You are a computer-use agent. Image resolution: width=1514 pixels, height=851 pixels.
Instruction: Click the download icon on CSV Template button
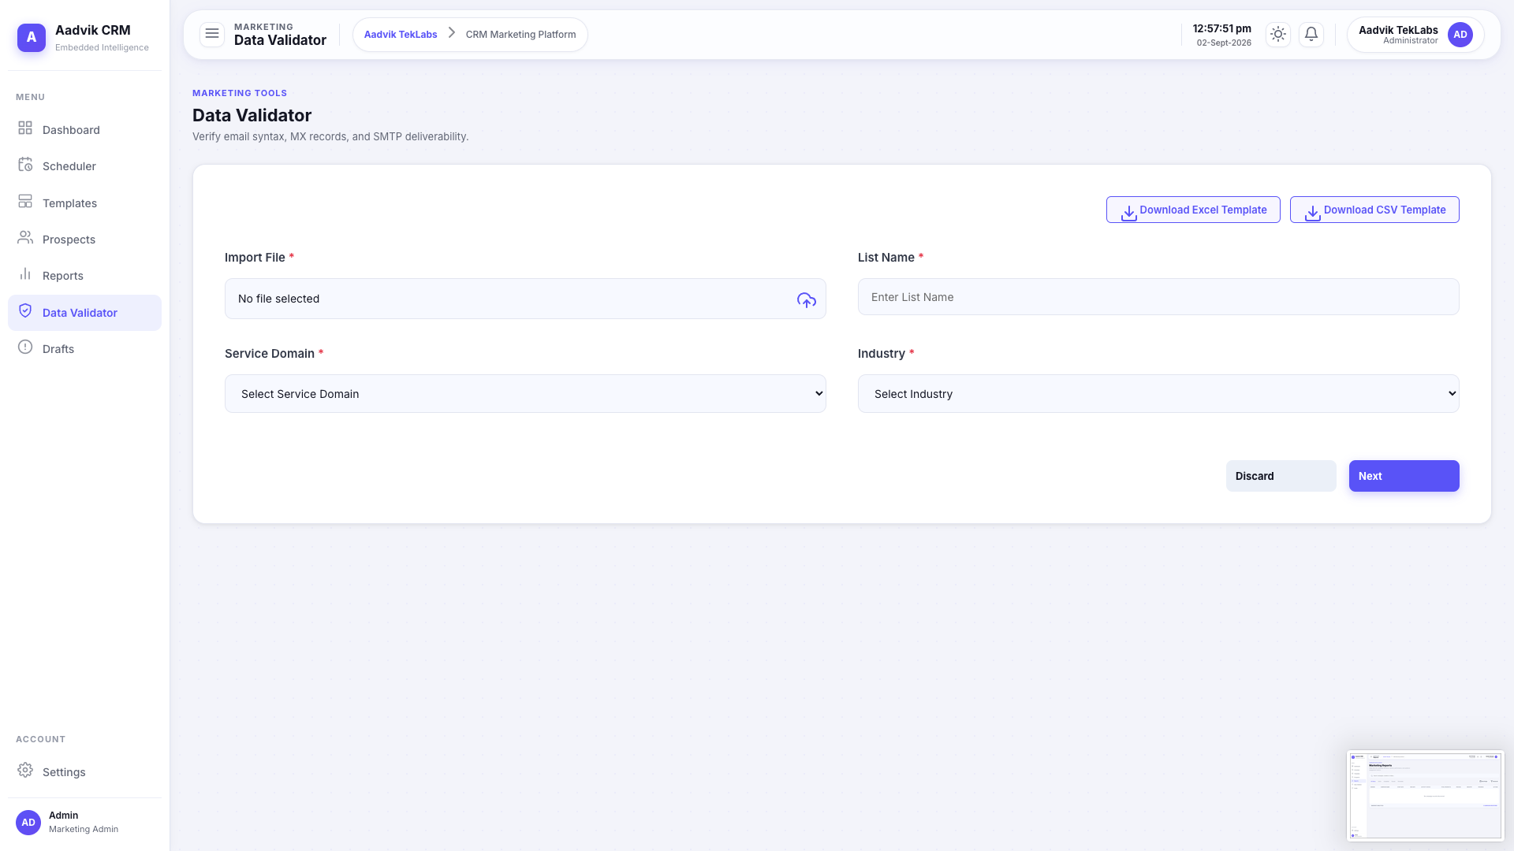pyautogui.click(x=1313, y=213)
